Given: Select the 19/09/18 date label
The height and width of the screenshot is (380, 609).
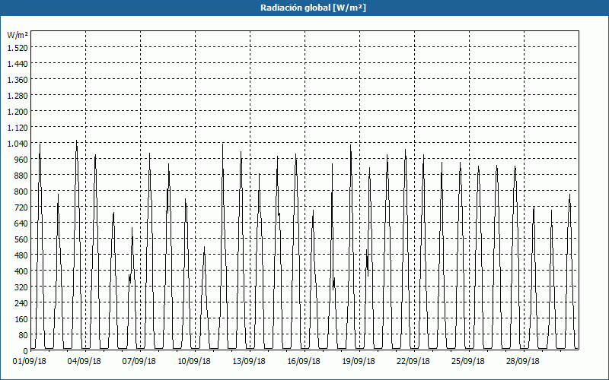Looking at the screenshot, I should click(359, 362).
